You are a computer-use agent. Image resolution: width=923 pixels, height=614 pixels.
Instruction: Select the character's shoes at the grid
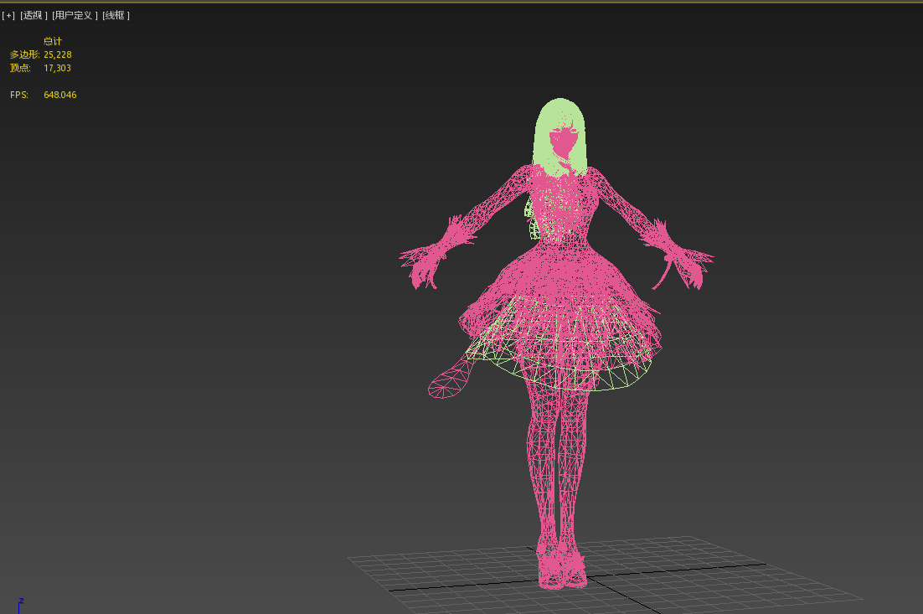561,570
